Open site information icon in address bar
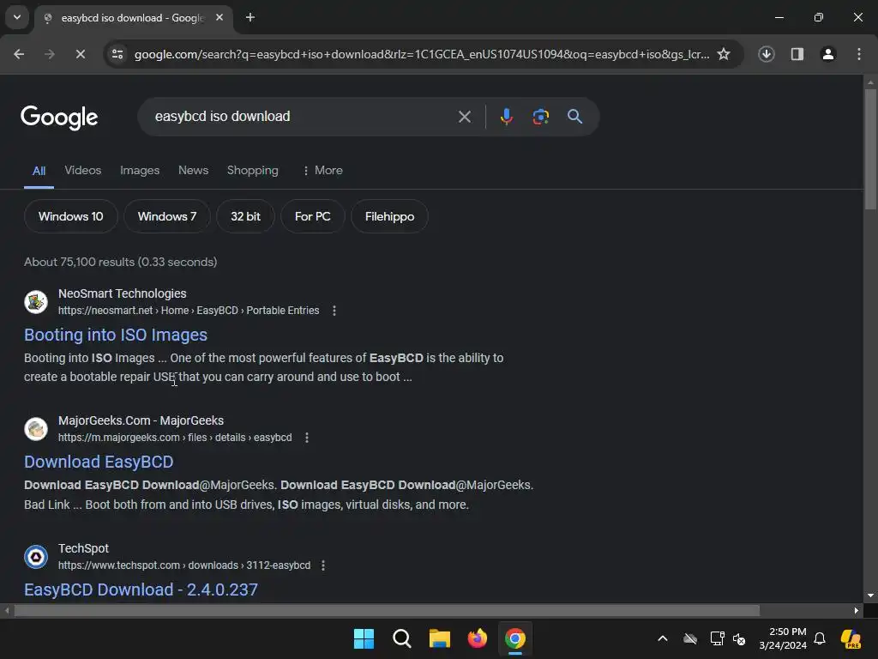Image resolution: width=878 pixels, height=659 pixels. click(x=117, y=54)
